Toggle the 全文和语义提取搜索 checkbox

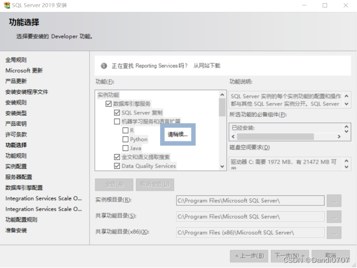point(117,157)
